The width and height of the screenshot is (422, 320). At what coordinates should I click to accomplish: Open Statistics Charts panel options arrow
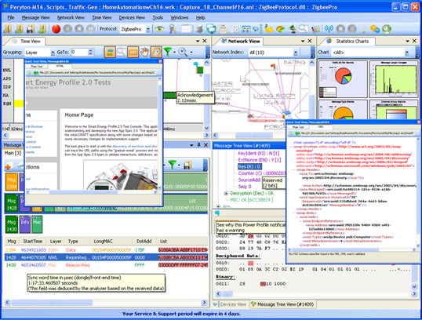(407, 42)
